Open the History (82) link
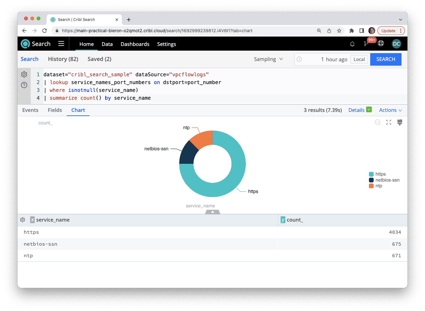The width and height of the screenshot is (425, 311). click(x=63, y=59)
